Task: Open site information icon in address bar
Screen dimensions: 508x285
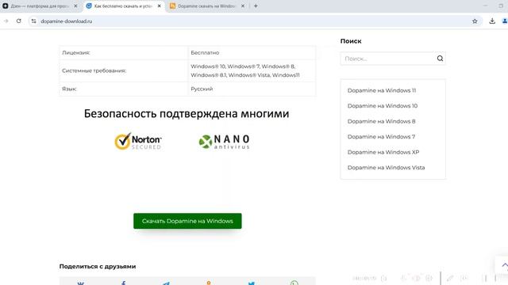Action: (x=33, y=21)
